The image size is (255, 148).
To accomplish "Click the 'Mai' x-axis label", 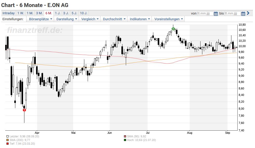I will (x=73, y=133).
